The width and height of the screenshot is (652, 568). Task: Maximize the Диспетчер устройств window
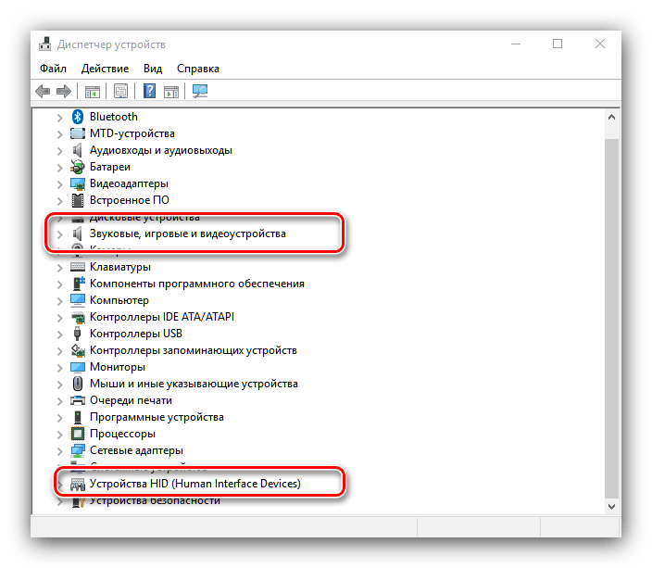coord(558,44)
